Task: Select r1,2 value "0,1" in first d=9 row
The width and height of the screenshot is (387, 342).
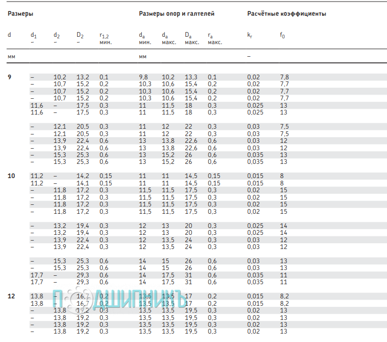Action: coord(103,77)
